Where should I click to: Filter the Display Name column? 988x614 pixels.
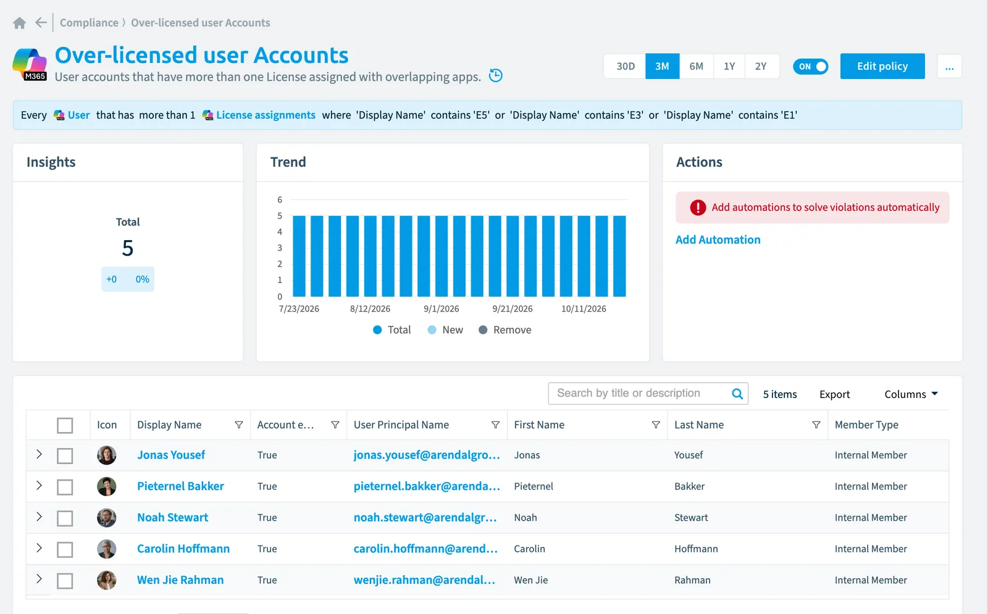239,425
